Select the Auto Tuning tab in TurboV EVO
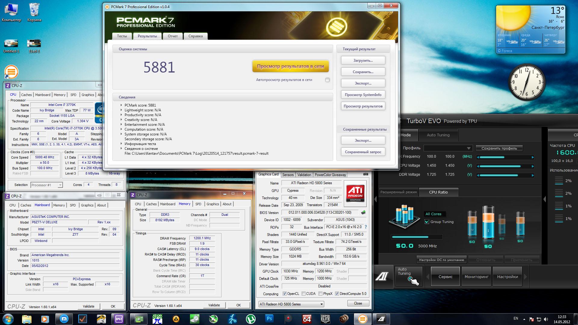 pyautogui.click(x=438, y=135)
